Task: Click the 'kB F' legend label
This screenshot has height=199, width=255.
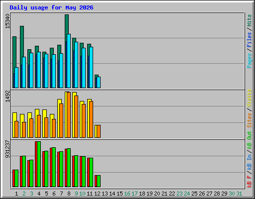Action: point(250,182)
